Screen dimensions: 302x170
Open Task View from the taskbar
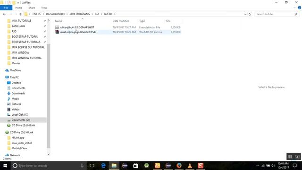click(x=92, y=166)
